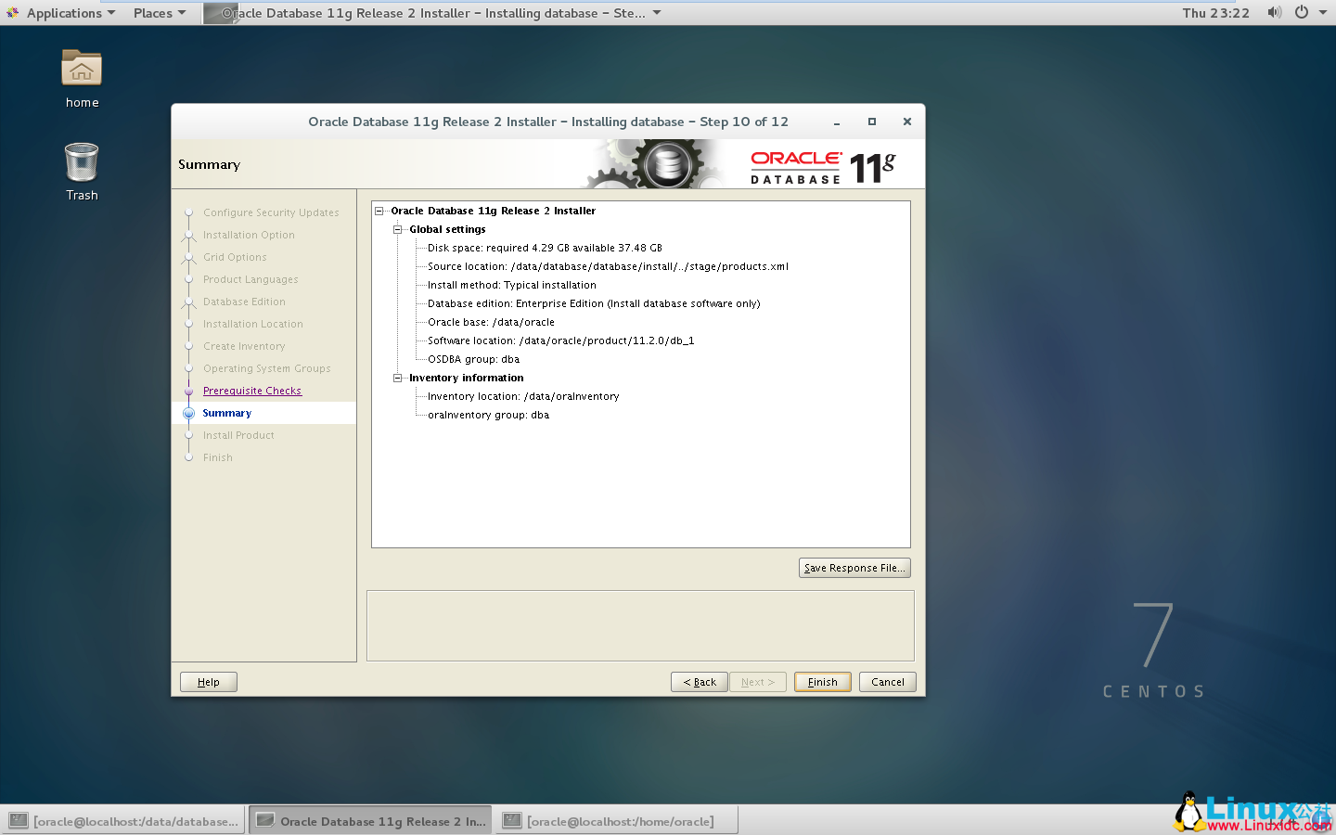Click the Finish button to start installation
1336x835 pixels.
822,682
